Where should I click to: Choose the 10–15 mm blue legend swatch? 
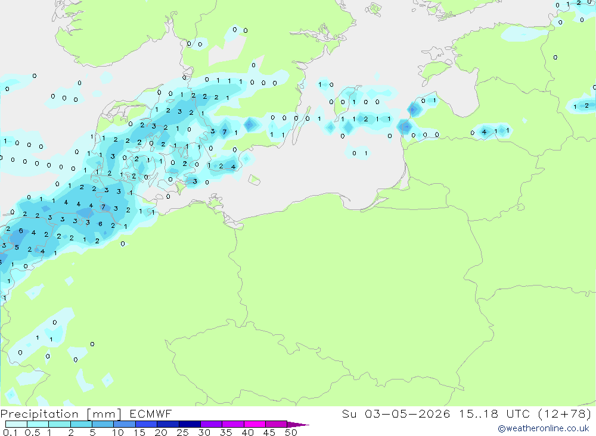(x=125, y=424)
